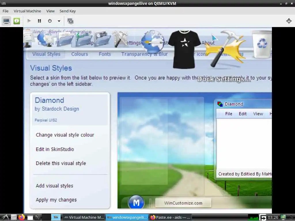Click the highlighted blue taskbar item icon
Screen dimensions: 295x221
56,217
